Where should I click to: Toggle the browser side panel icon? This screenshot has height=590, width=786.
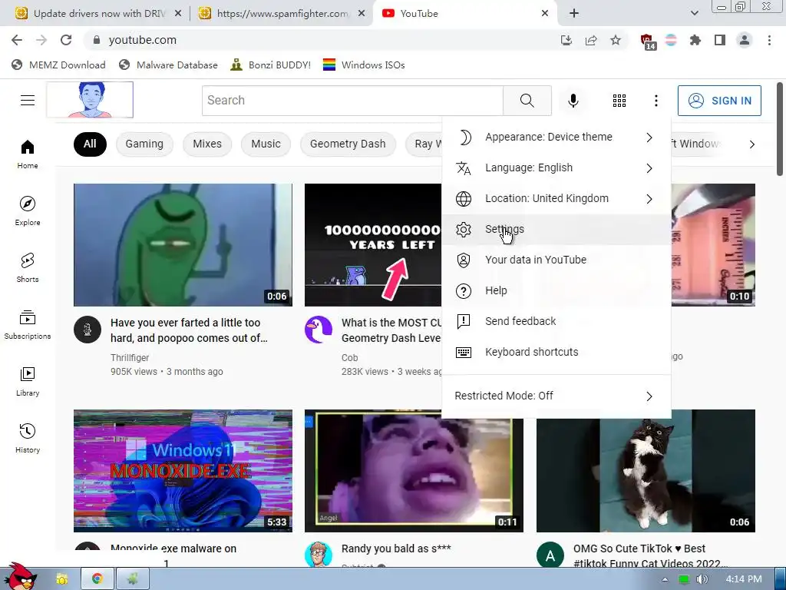[x=720, y=40]
